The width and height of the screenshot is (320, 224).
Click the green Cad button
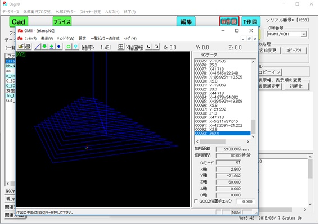click(x=19, y=21)
